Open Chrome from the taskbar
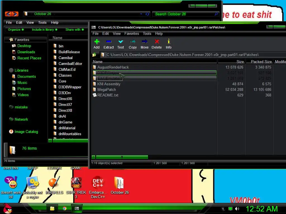286x214 pixels. pos(65,208)
